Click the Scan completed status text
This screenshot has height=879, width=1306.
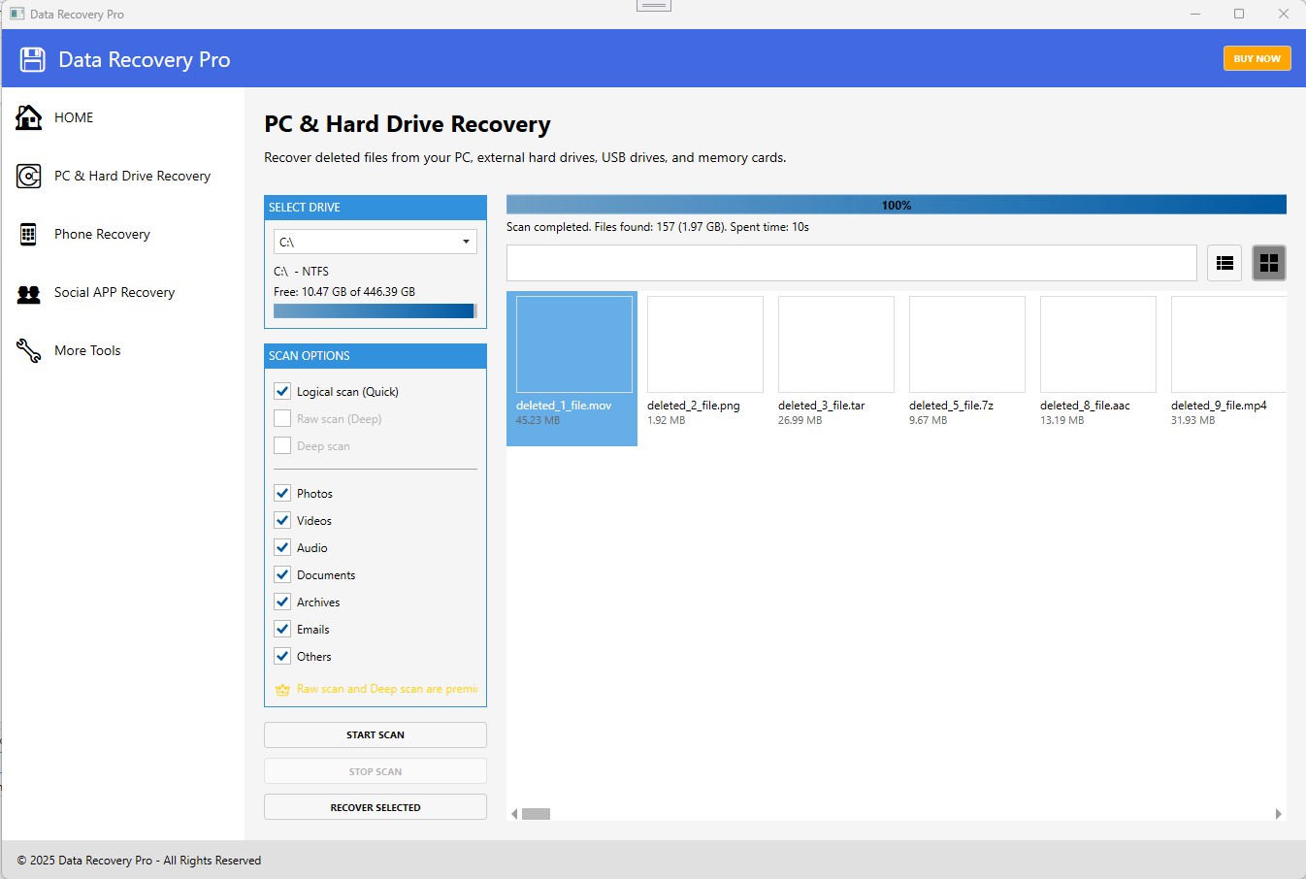658,227
